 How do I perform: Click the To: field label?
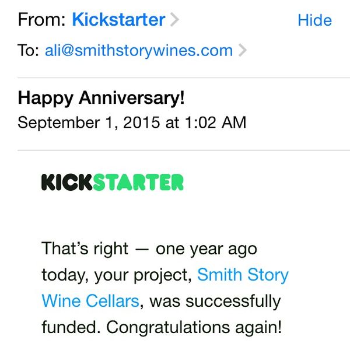(29, 50)
